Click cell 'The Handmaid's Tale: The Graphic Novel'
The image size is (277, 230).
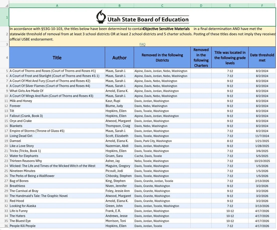[x=57, y=196]
